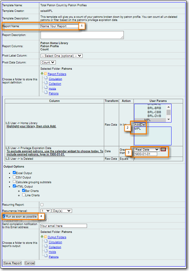Click the Save Report button
This screenshot has width=189, height=271.
[12, 263]
